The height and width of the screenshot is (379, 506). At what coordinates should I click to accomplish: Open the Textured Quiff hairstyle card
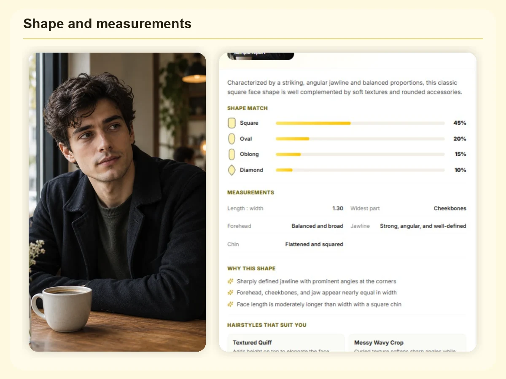coord(286,343)
